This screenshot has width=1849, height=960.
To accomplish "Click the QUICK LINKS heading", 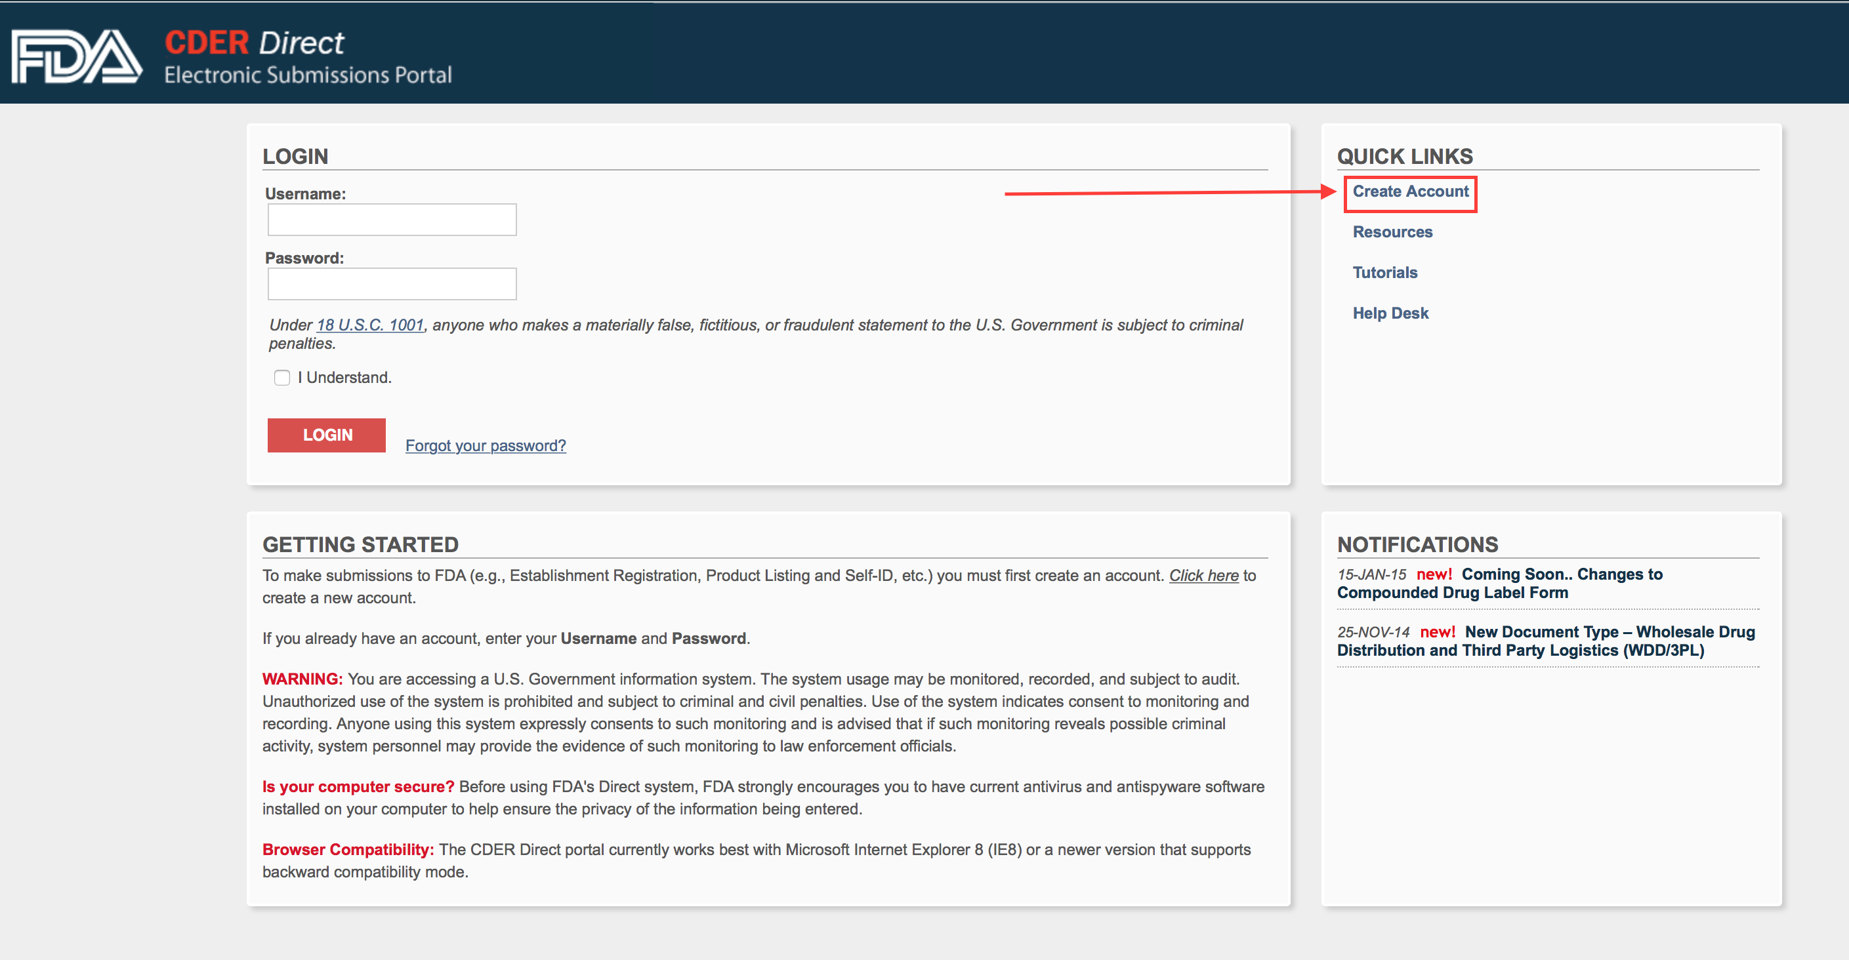I will tap(1404, 157).
